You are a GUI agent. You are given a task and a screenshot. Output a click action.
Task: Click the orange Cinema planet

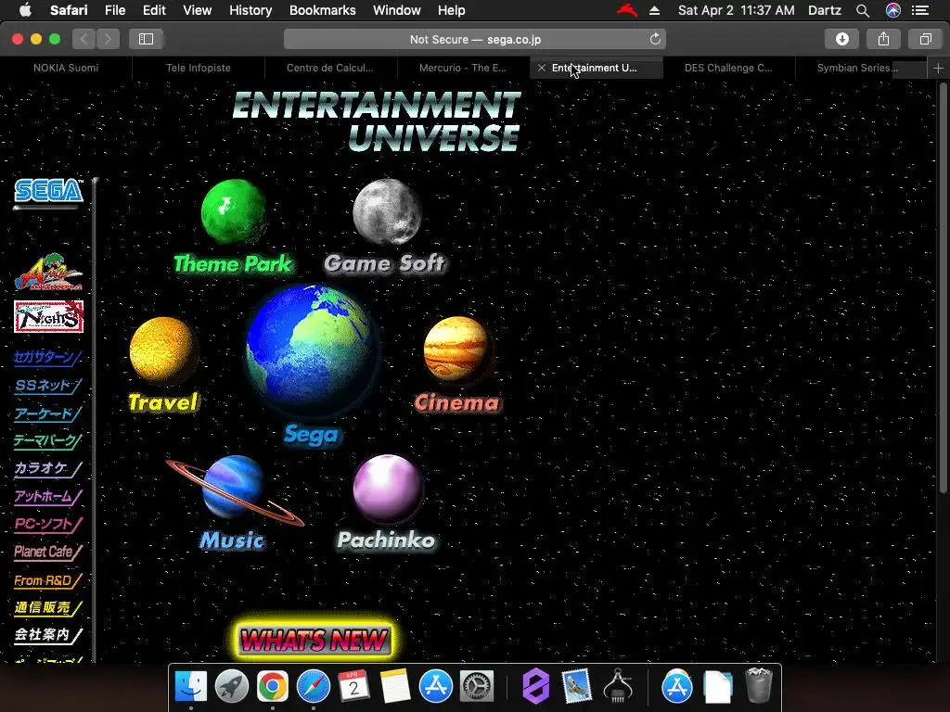point(457,350)
